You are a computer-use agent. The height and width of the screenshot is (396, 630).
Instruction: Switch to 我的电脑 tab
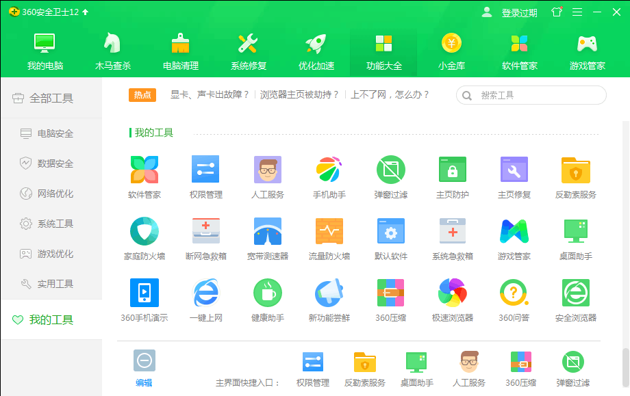(x=45, y=52)
